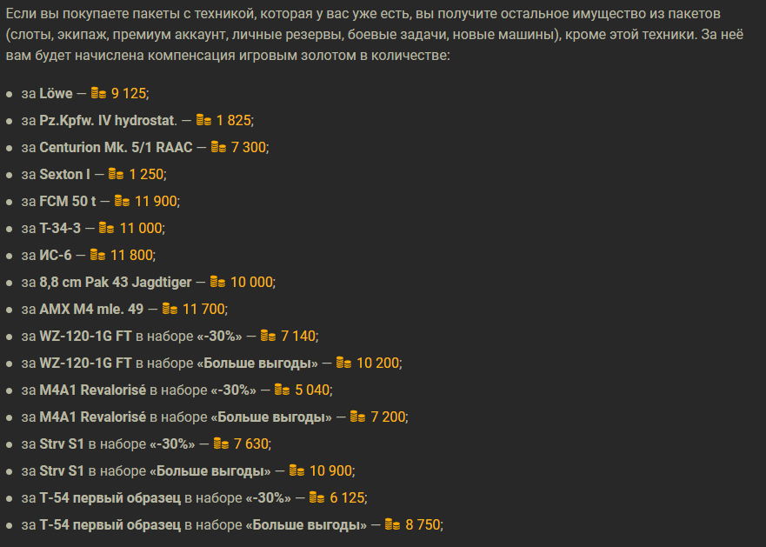766x547 pixels.
Task: Click the 10 200 gold amount for WZ-120-1G FT
Action: click(377, 363)
